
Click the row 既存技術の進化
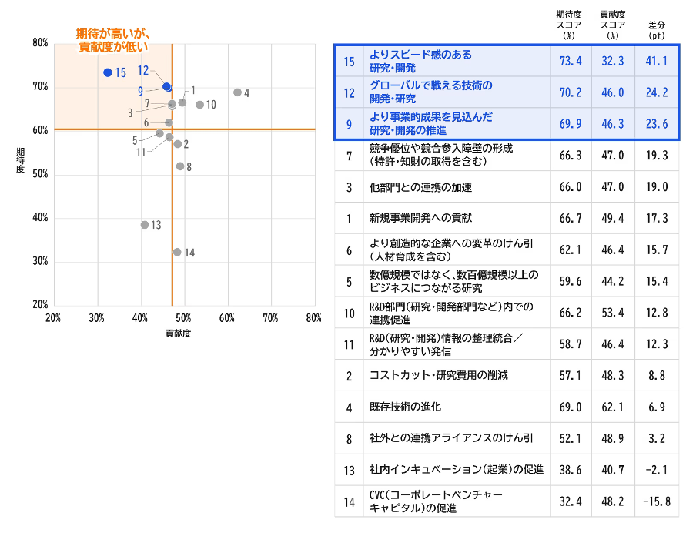[x=507, y=407]
